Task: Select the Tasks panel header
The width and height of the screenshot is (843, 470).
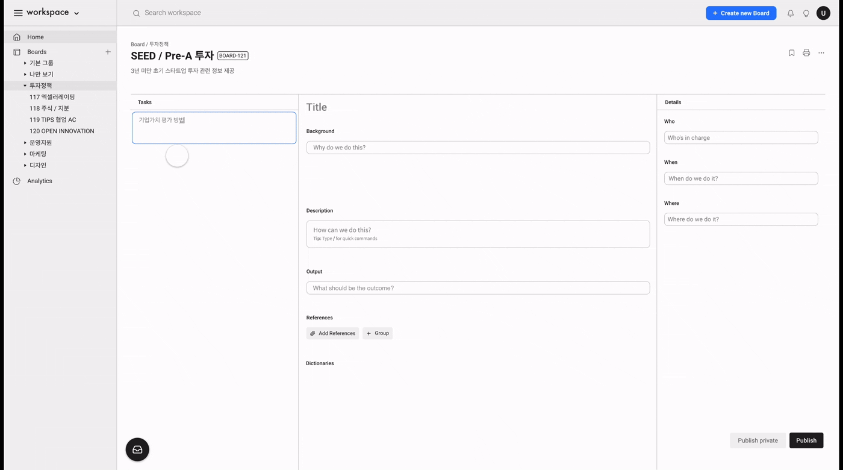Action: [145, 102]
